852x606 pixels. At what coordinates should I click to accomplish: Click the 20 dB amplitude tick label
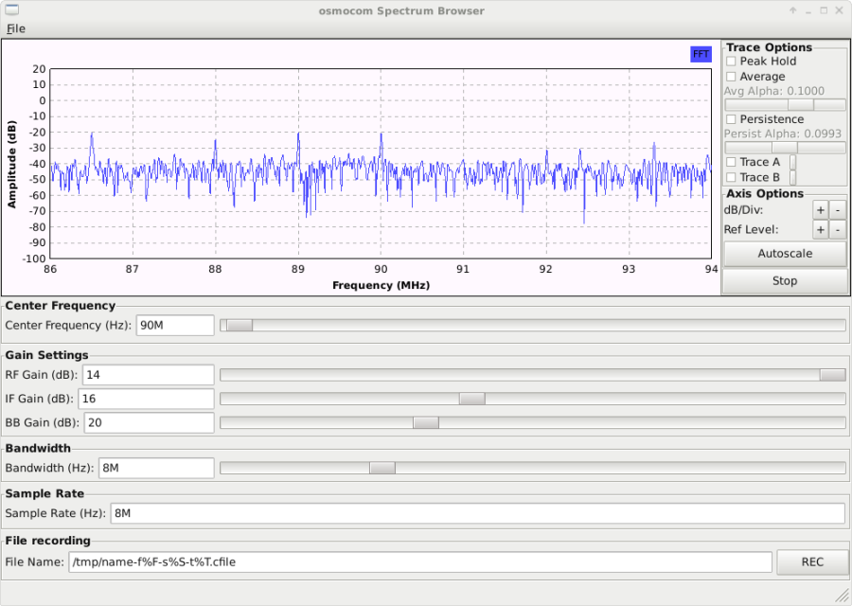click(x=39, y=69)
